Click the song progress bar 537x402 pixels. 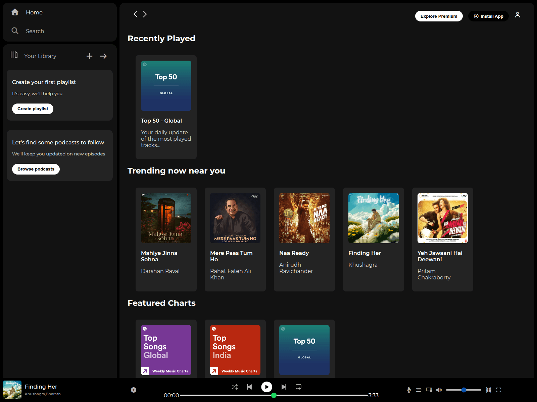pos(274,395)
